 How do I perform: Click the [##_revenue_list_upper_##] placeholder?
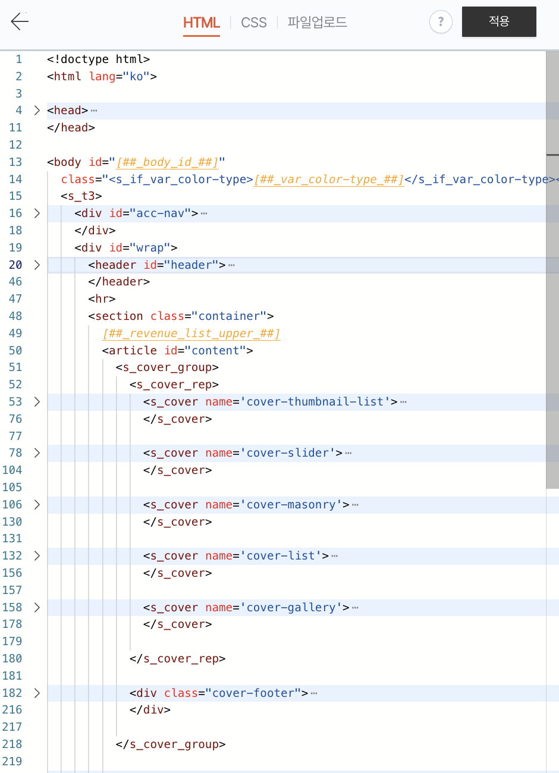coord(191,334)
